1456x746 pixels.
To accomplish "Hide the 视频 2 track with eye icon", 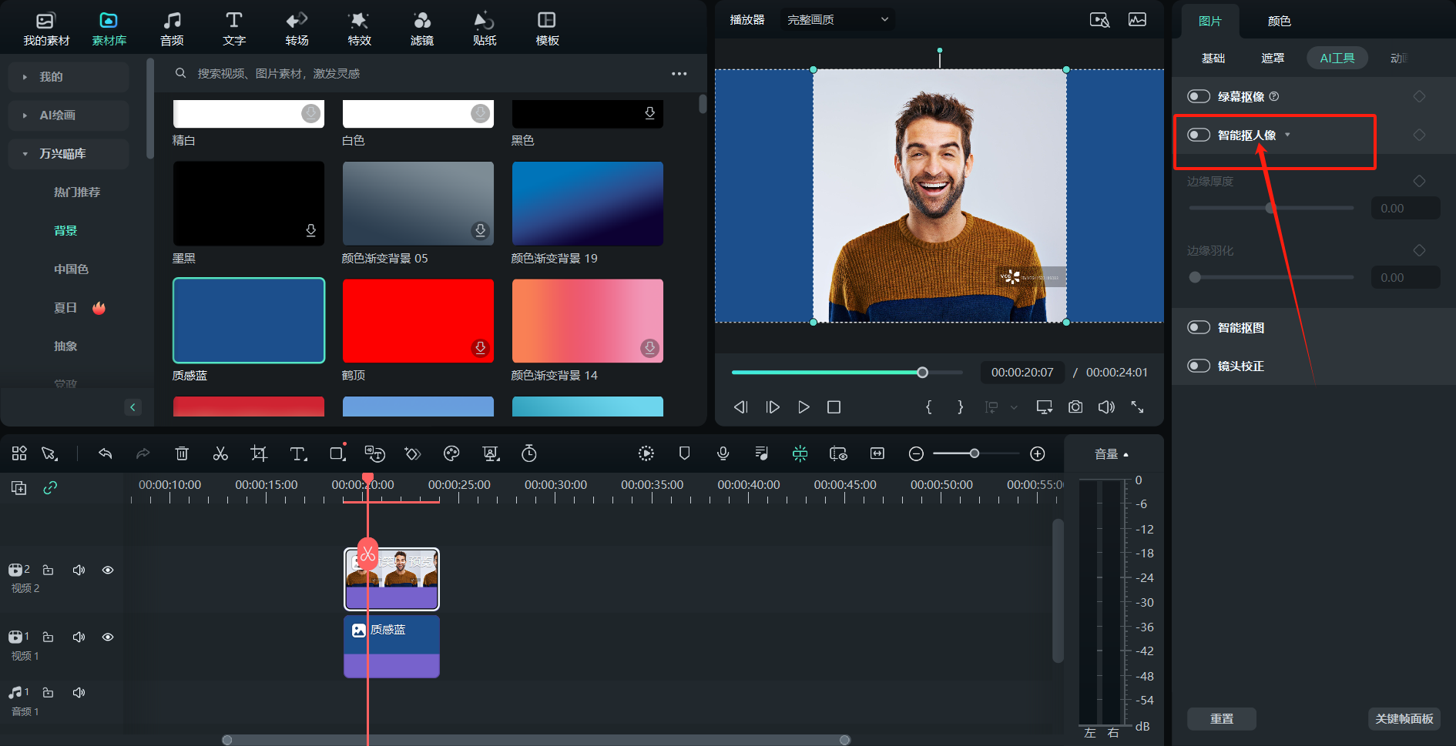I will click(108, 570).
